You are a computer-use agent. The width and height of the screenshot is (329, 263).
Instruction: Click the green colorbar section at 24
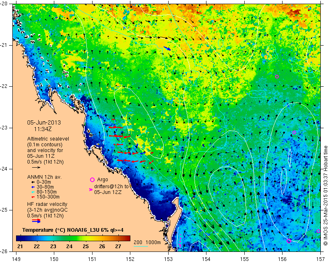(x=70, y=238)
